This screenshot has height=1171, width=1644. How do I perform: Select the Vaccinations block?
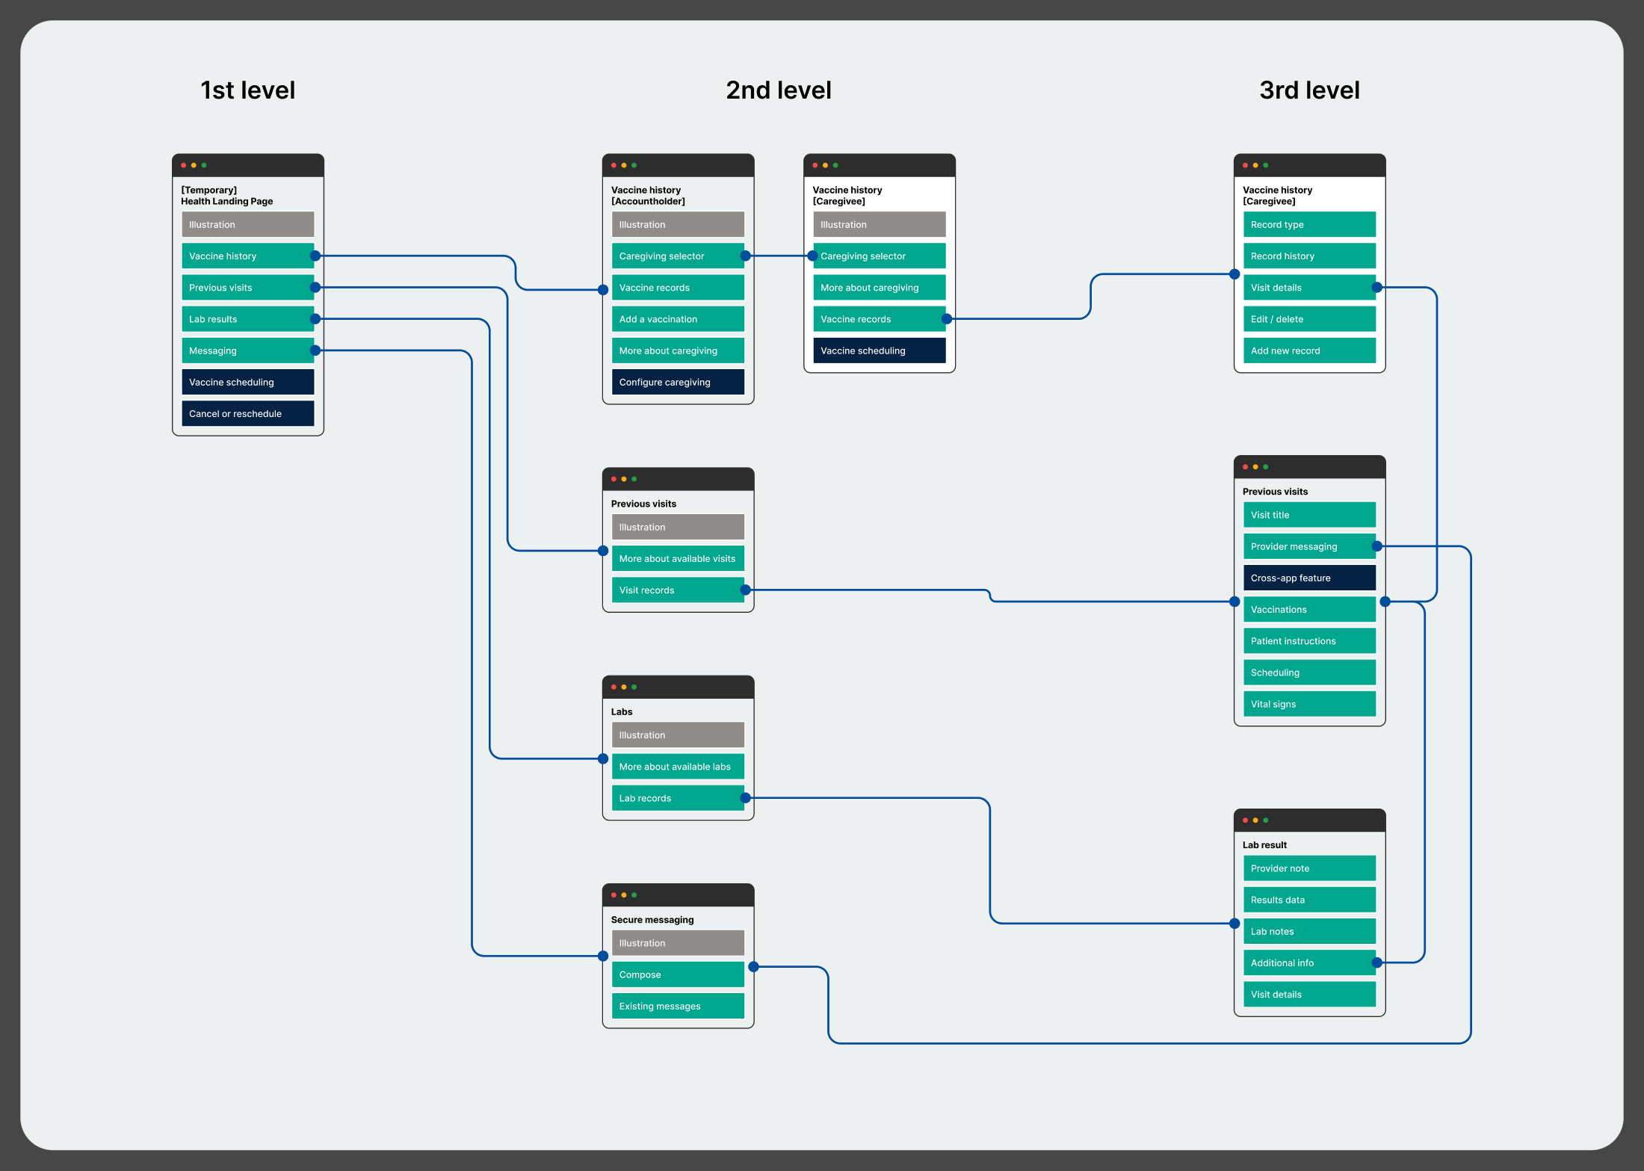click(1309, 609)
